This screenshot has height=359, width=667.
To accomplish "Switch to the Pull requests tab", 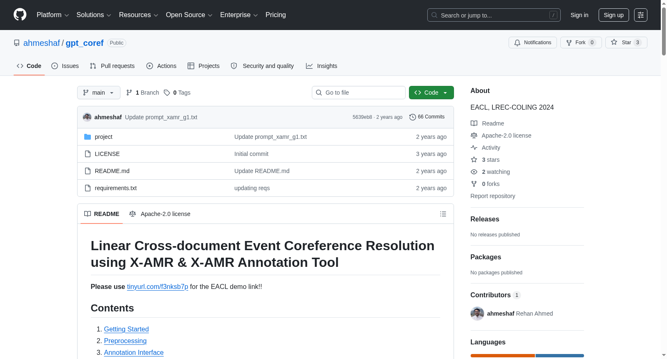I will [x=112, y=66].
